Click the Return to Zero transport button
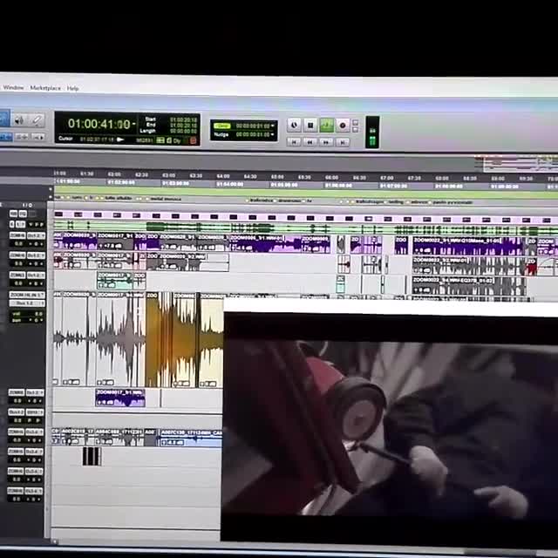This screenshot has width=558, height=558. [x=294, y=142]
